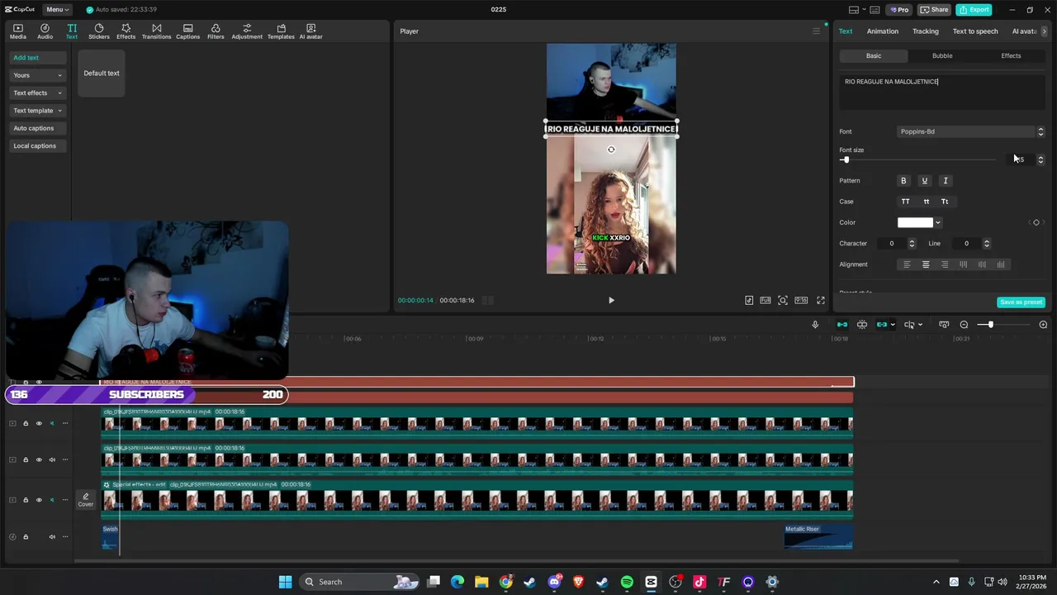Viewport: 1057px width, 595px height.
Task: Open the Media panel in the top toolbar
Action: point(17,31)
